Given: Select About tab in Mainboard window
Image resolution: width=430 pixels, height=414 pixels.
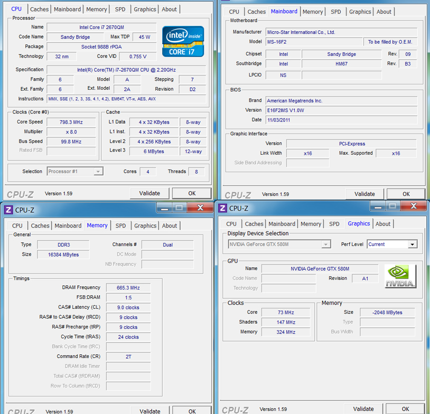Looking at the screenshot, I should click(384, 12).
